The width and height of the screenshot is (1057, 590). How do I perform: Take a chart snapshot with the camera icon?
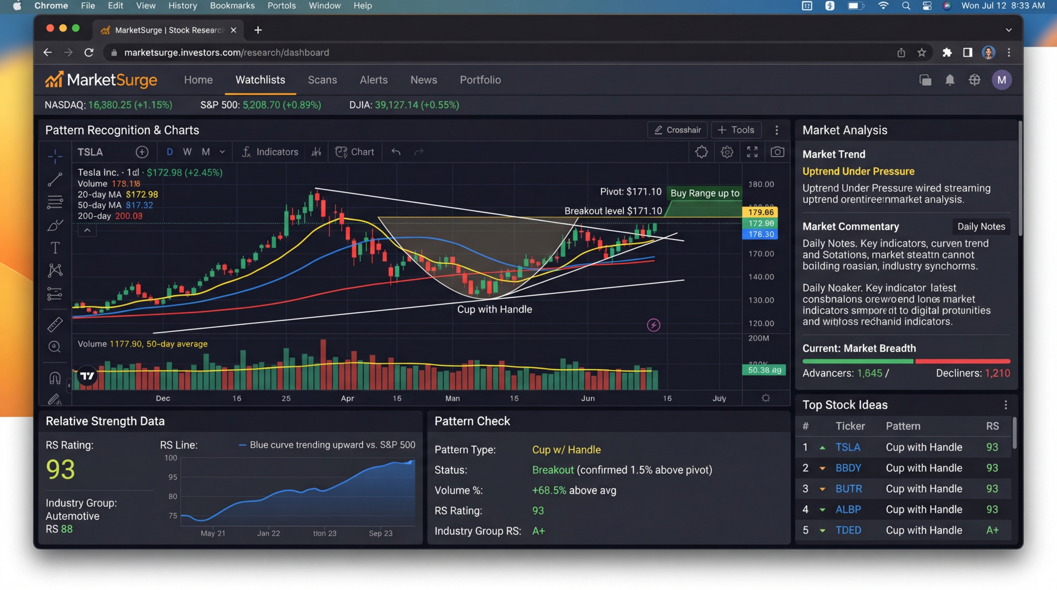pos(777,152)
